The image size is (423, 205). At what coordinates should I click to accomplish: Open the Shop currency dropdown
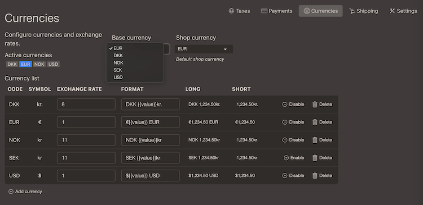pyautogui.click(x=204, y=49)
